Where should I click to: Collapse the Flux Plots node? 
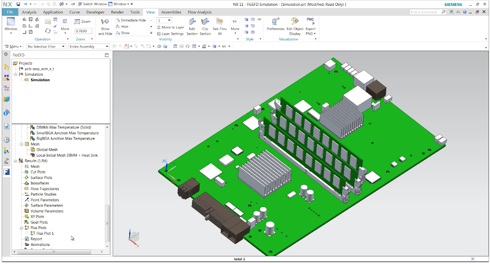point(22,228)
